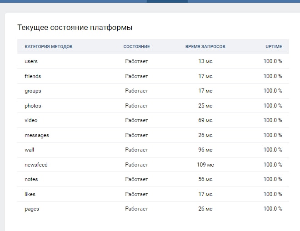Select the 'notes' category name
This screenshot has width=300, height=231.
tap(31, 179)
